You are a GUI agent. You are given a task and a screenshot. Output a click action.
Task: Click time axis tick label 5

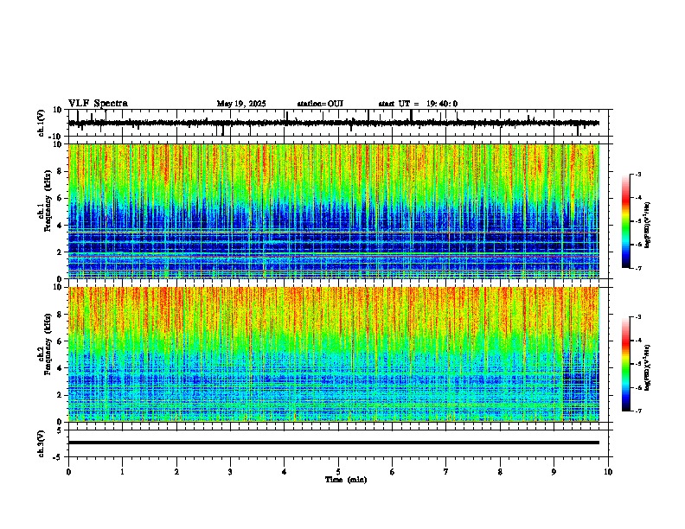click(338, 472)
